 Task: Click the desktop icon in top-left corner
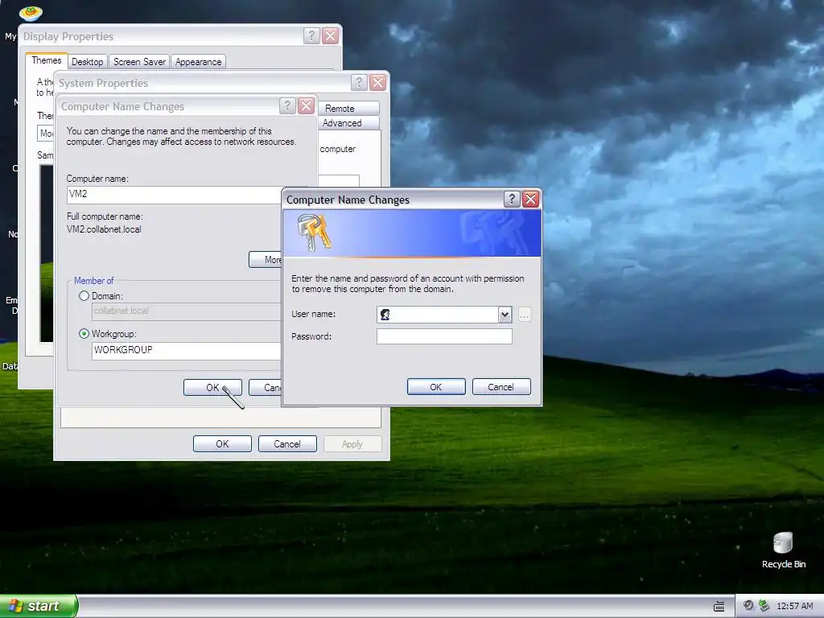(31, 13)
